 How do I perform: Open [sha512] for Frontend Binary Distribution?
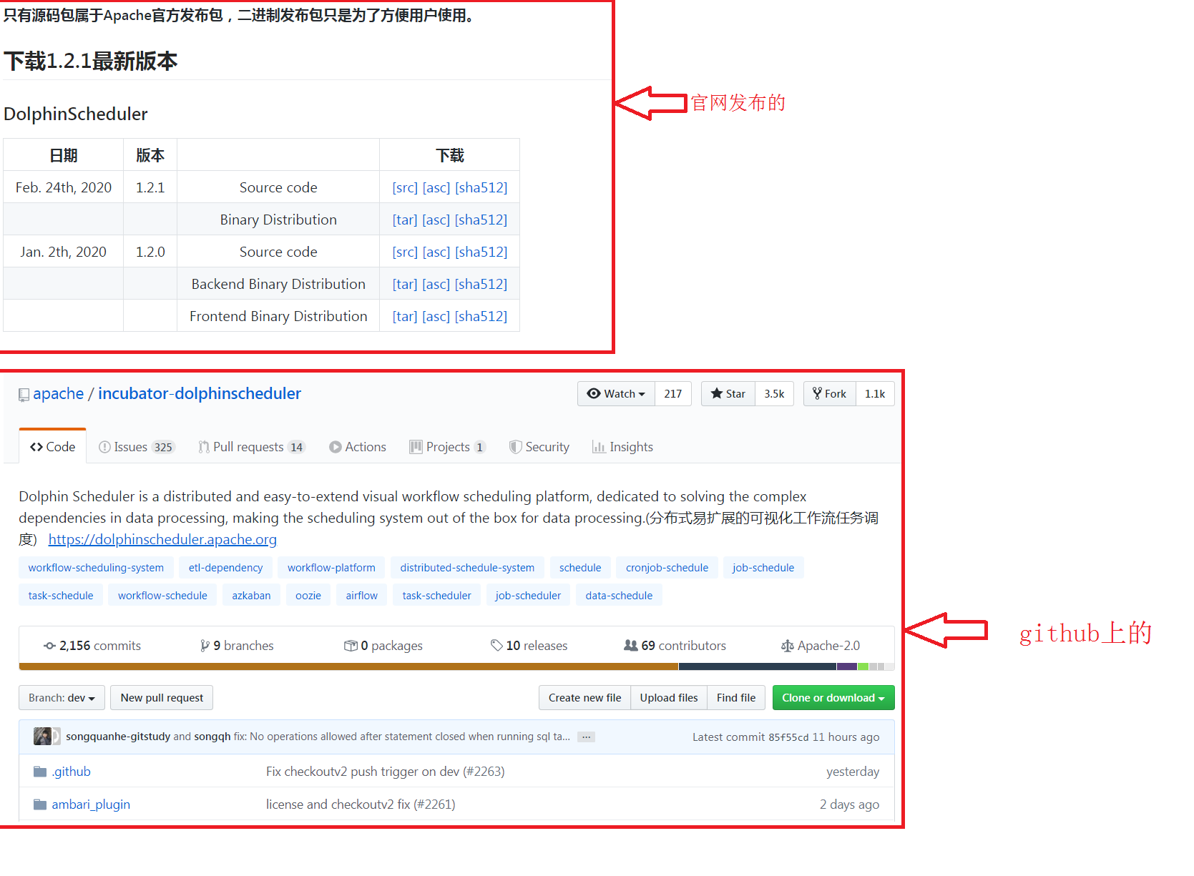tap(481, 316)
